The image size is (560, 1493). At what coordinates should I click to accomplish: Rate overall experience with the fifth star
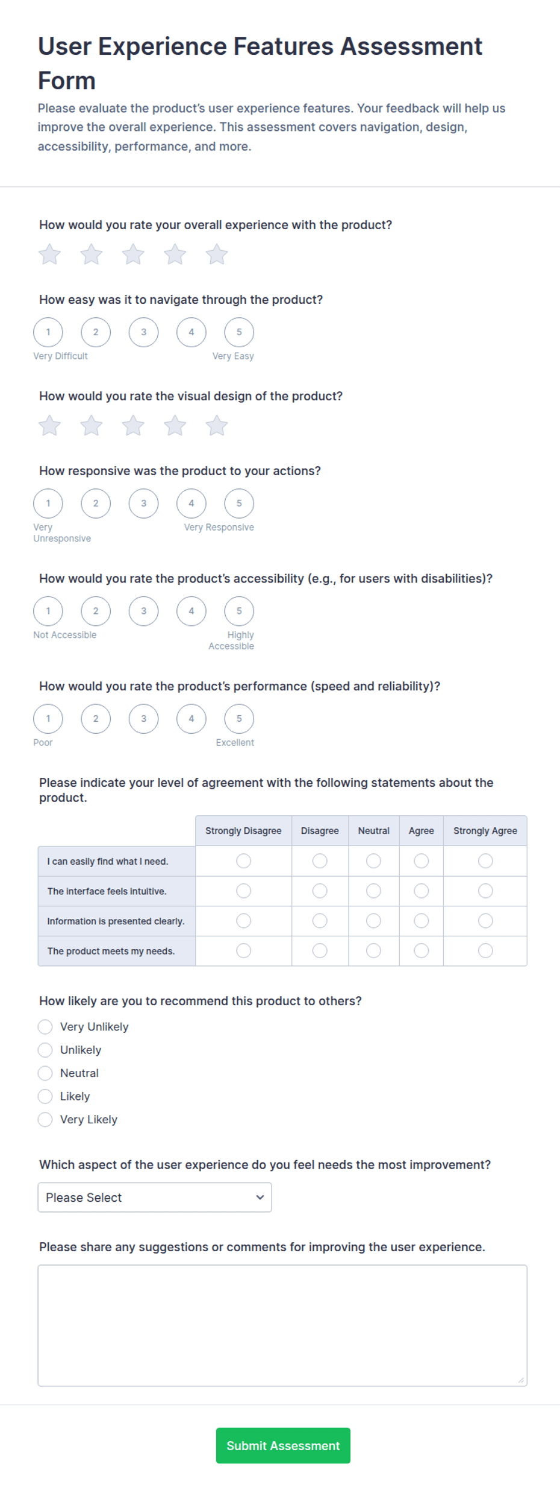pos(217,254)
